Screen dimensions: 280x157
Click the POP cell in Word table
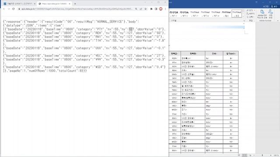tap(175, 58)
